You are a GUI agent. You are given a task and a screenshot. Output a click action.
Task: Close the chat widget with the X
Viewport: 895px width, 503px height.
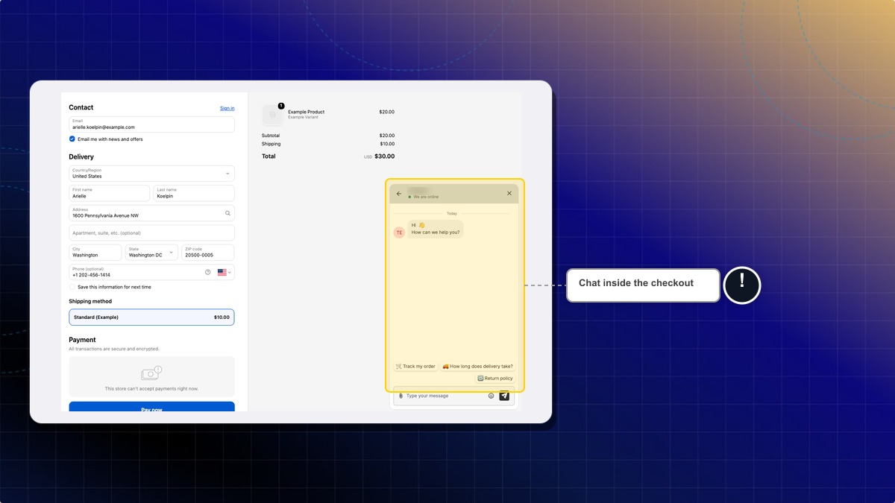[509, 194]
